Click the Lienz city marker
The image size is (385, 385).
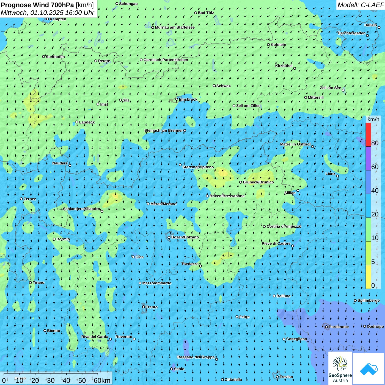[x=337, y=176]
